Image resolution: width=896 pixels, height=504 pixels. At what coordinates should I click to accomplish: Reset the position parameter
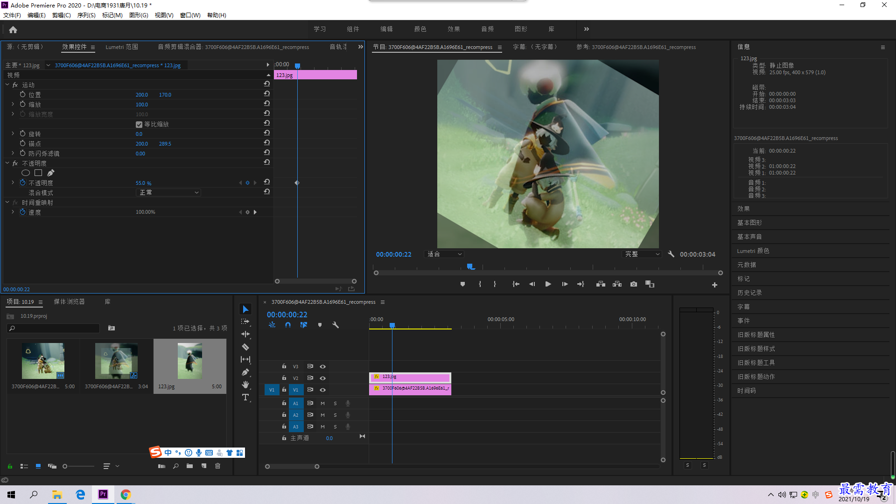coord(267,94)
